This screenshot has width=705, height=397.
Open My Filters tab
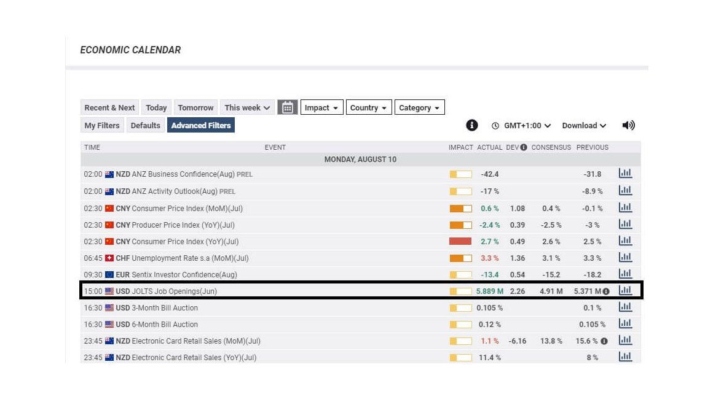pyautogui.click(x=102, y=125)
